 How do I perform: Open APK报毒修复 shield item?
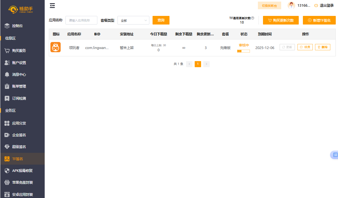click(x=22, y=170)
